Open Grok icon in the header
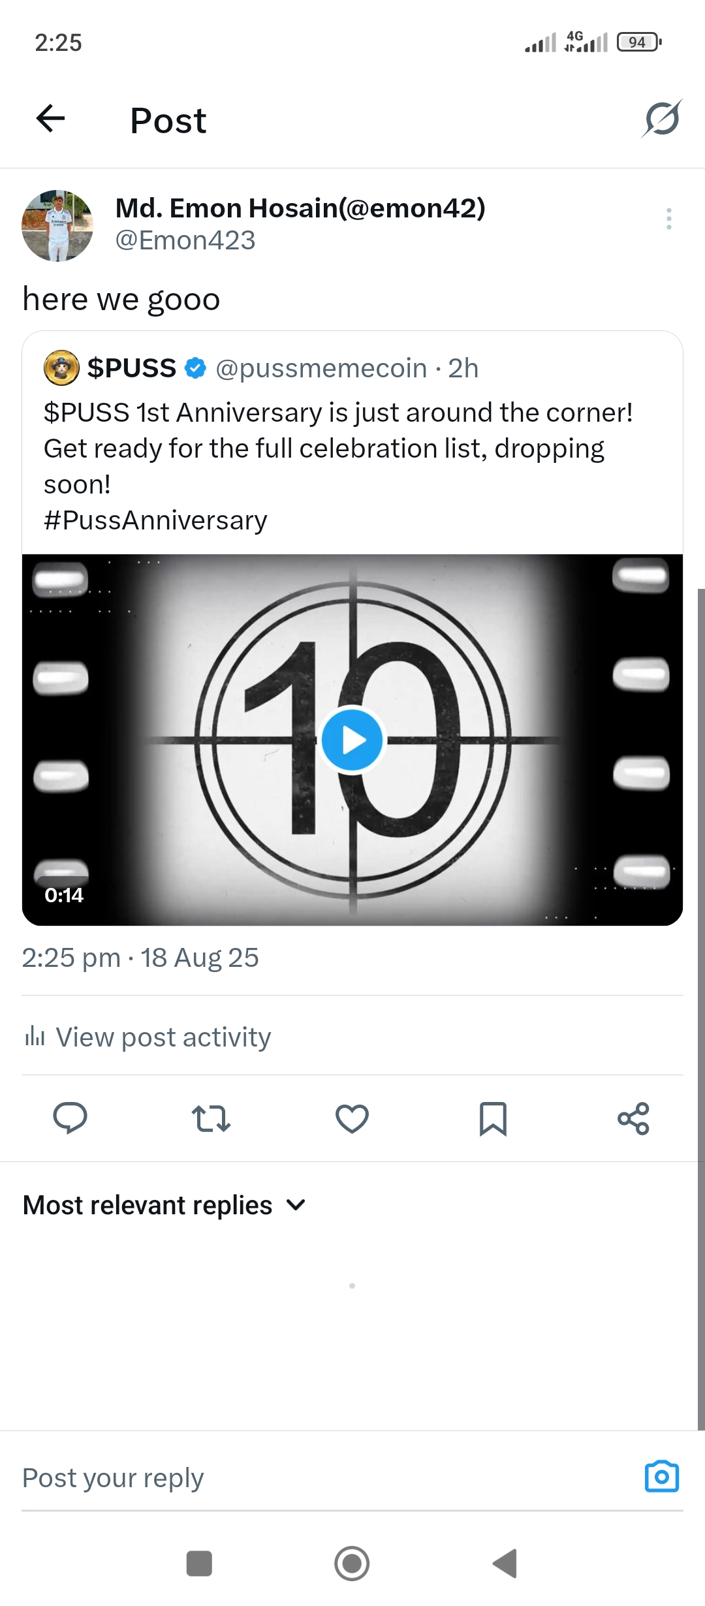This screenshot has height=1606, width=705. pos(662,119)
